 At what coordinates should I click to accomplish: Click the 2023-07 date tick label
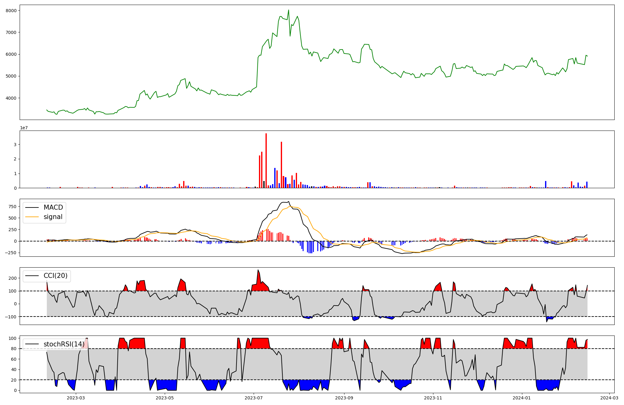click(254, 398)
